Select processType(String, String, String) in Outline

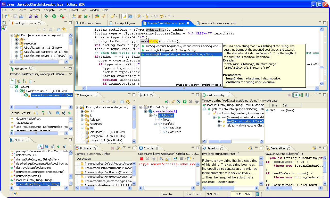pyautogui.click(x=38, y=184)
